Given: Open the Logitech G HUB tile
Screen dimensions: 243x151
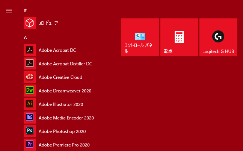Looking at the screenshot, I should [x=218, y=37].
